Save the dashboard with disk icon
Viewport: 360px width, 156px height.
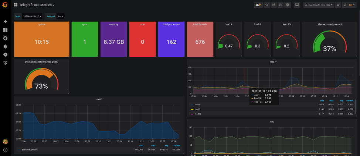tap(280, 5)
